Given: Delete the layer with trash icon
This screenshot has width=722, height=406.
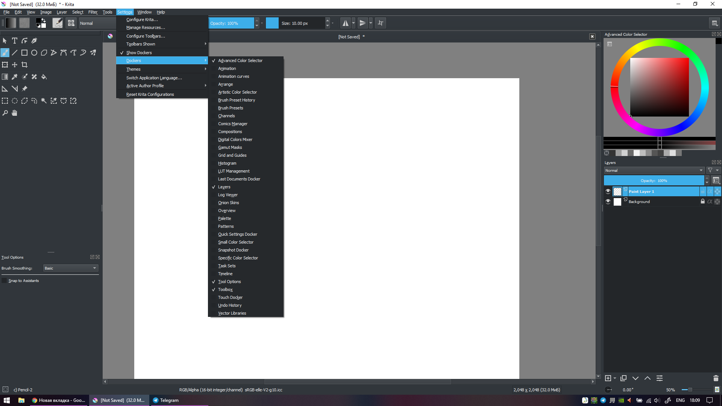Looking at the screenshot, I should point(716,378).
